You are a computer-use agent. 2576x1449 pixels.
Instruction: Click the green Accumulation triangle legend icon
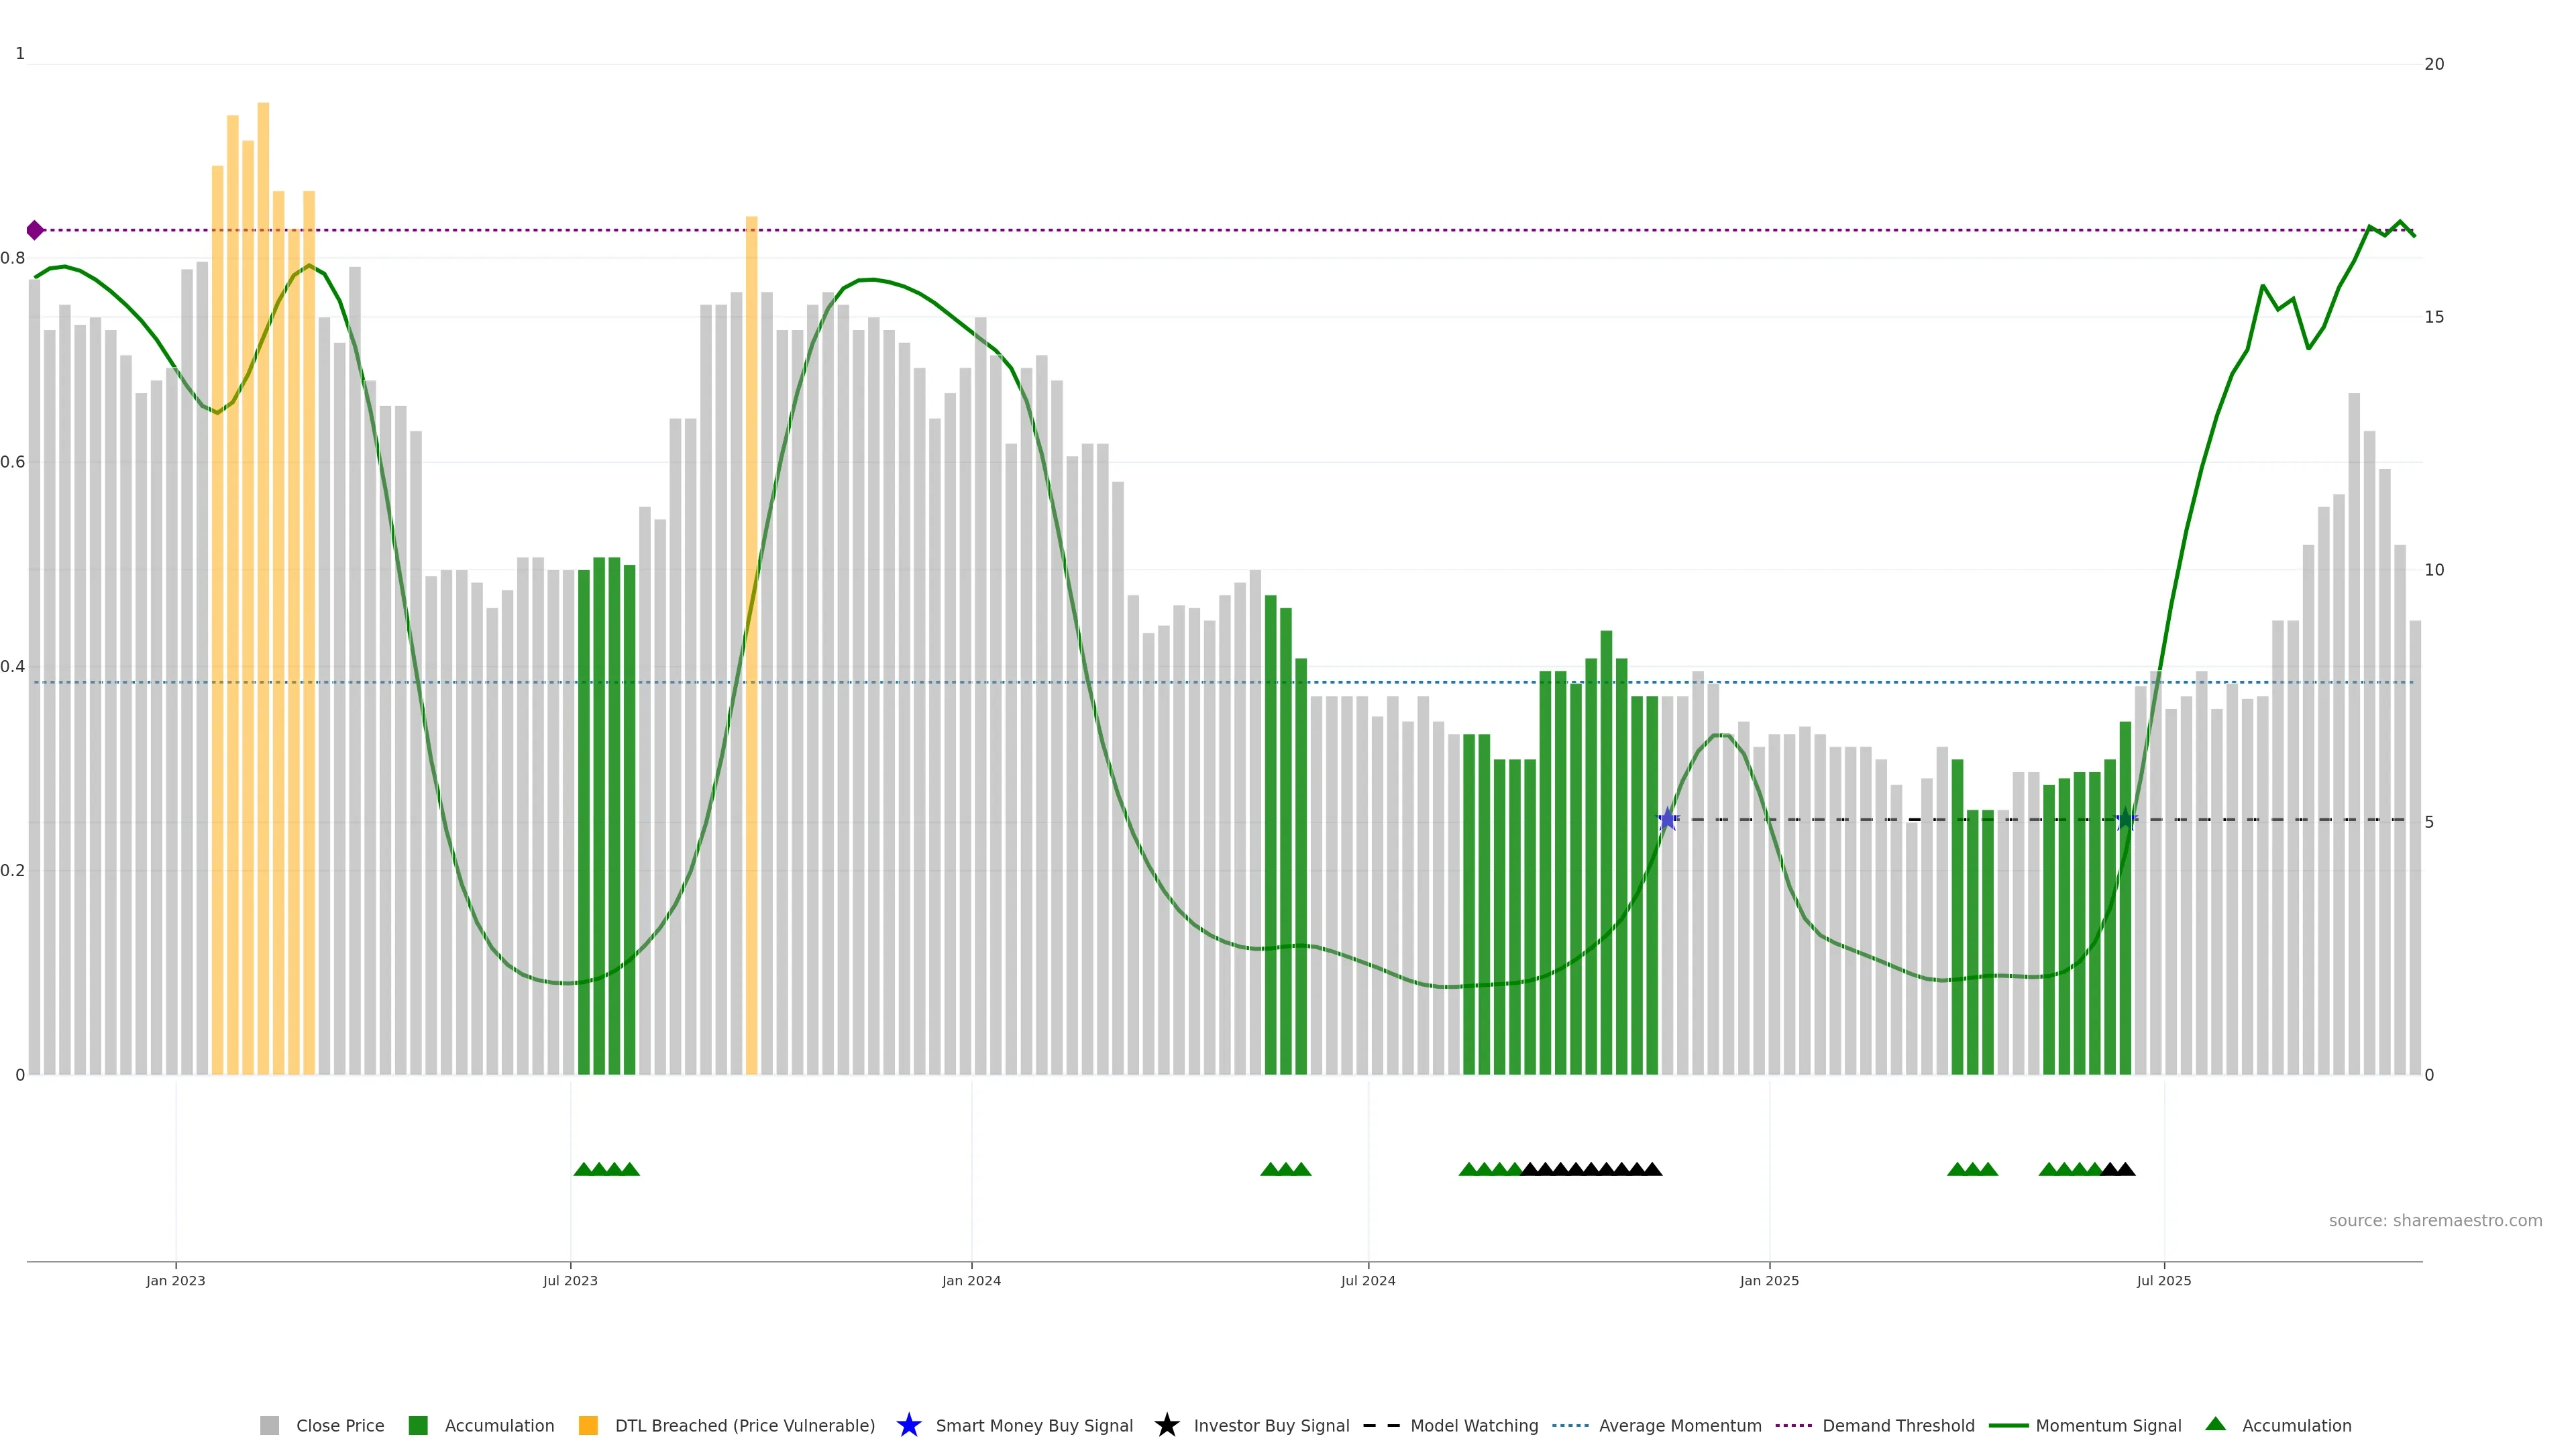(2215, 1424)
